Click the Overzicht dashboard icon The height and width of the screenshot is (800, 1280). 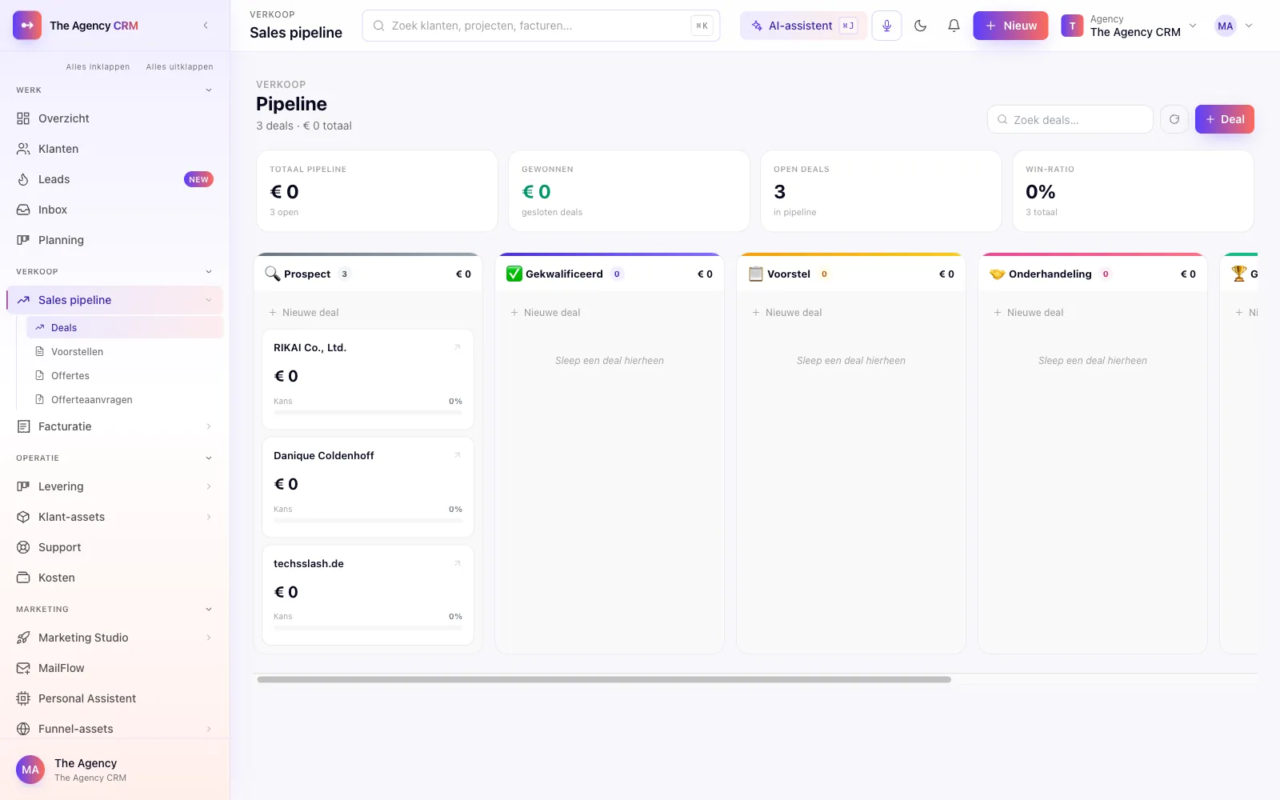23,118
